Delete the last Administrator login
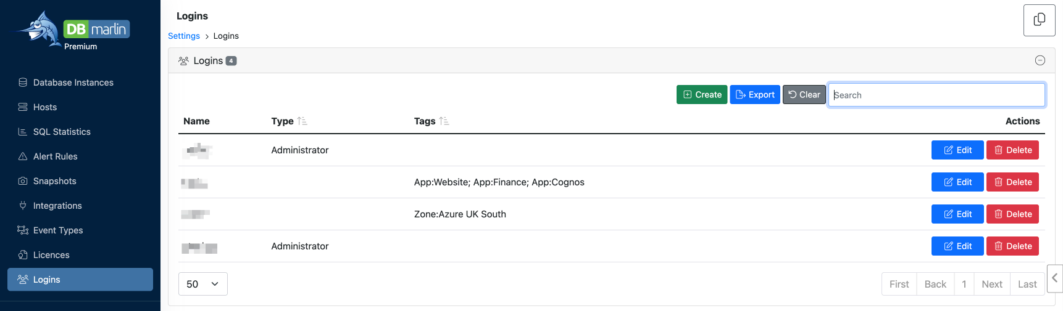This screenshot has width=1063, height=311. coord(1012,246)
